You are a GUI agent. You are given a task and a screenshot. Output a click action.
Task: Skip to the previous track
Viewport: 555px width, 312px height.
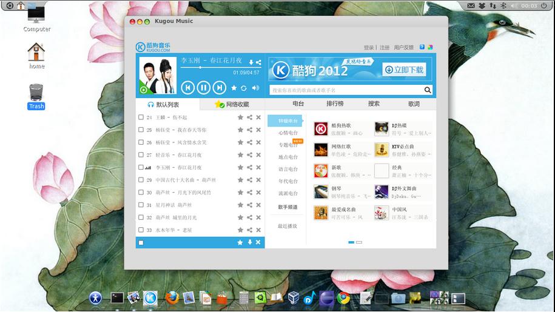click(187, 88)
